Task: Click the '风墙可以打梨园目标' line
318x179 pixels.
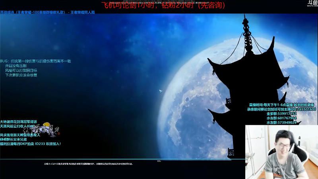Action: (21, 70)
